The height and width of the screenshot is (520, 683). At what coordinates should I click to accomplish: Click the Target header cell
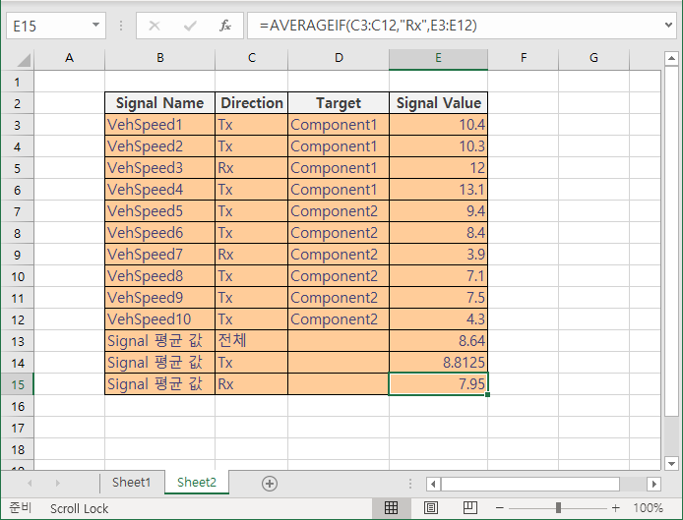(339, 103)
